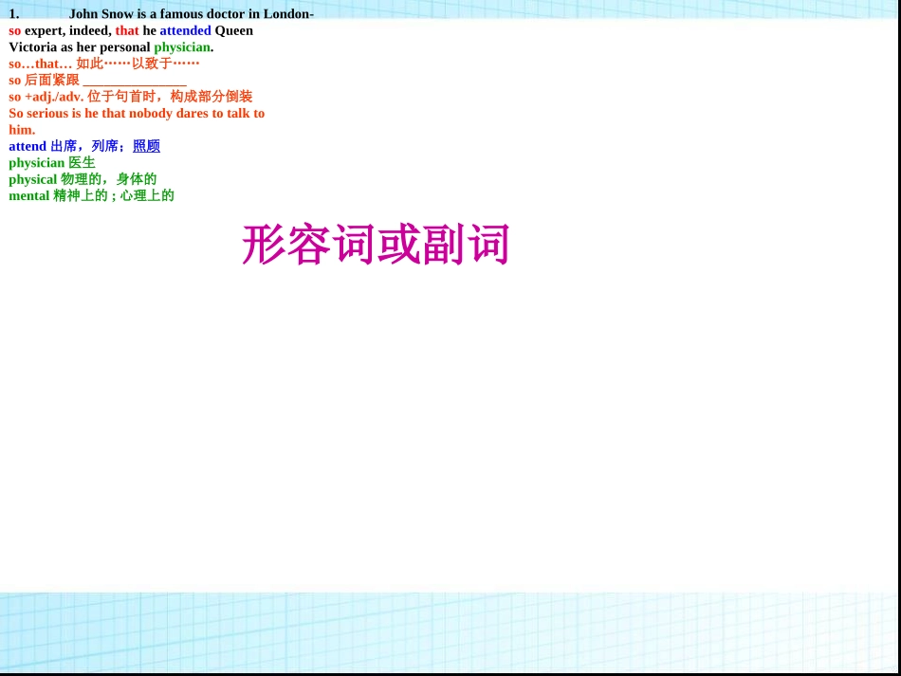
Task: Click the underlined word 照顾
Action: click(x=146, y=146)
